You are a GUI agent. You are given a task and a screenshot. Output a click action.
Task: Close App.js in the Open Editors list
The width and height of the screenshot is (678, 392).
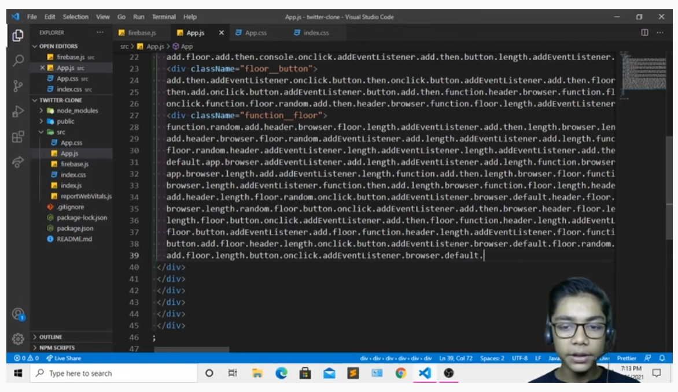pos(42,68)
